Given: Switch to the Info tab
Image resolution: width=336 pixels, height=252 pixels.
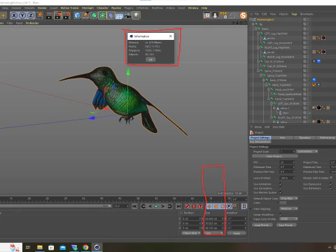Looking at the screenshot, I should [282, 138].
